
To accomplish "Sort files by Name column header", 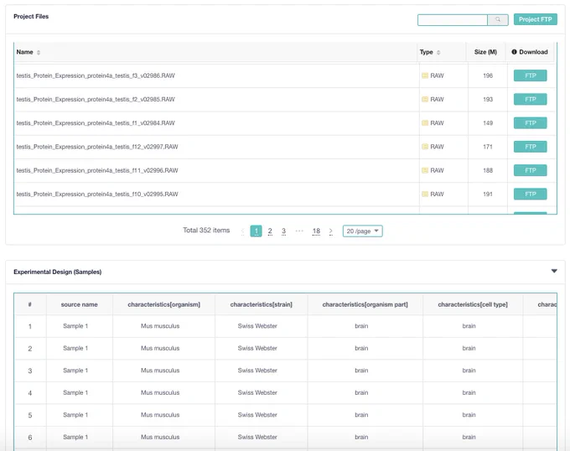I will (24, 52).
